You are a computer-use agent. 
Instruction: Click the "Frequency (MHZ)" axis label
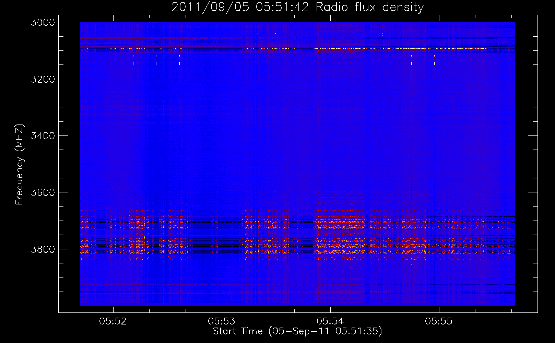(20, 165)
